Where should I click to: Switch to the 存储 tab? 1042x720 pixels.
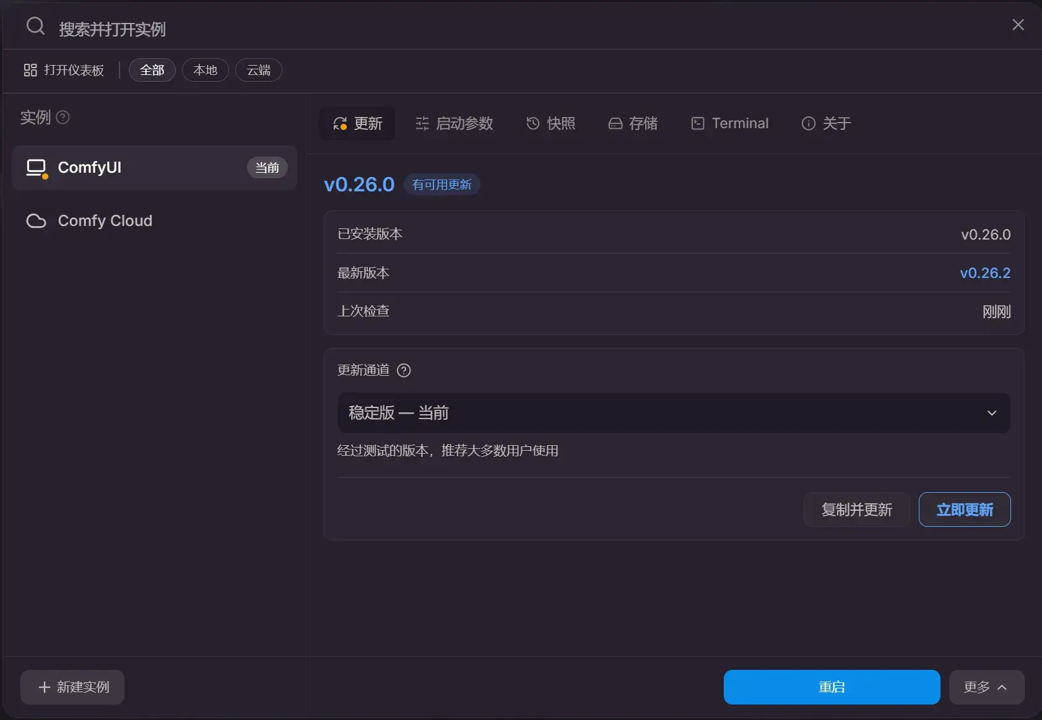coord(632,123)
